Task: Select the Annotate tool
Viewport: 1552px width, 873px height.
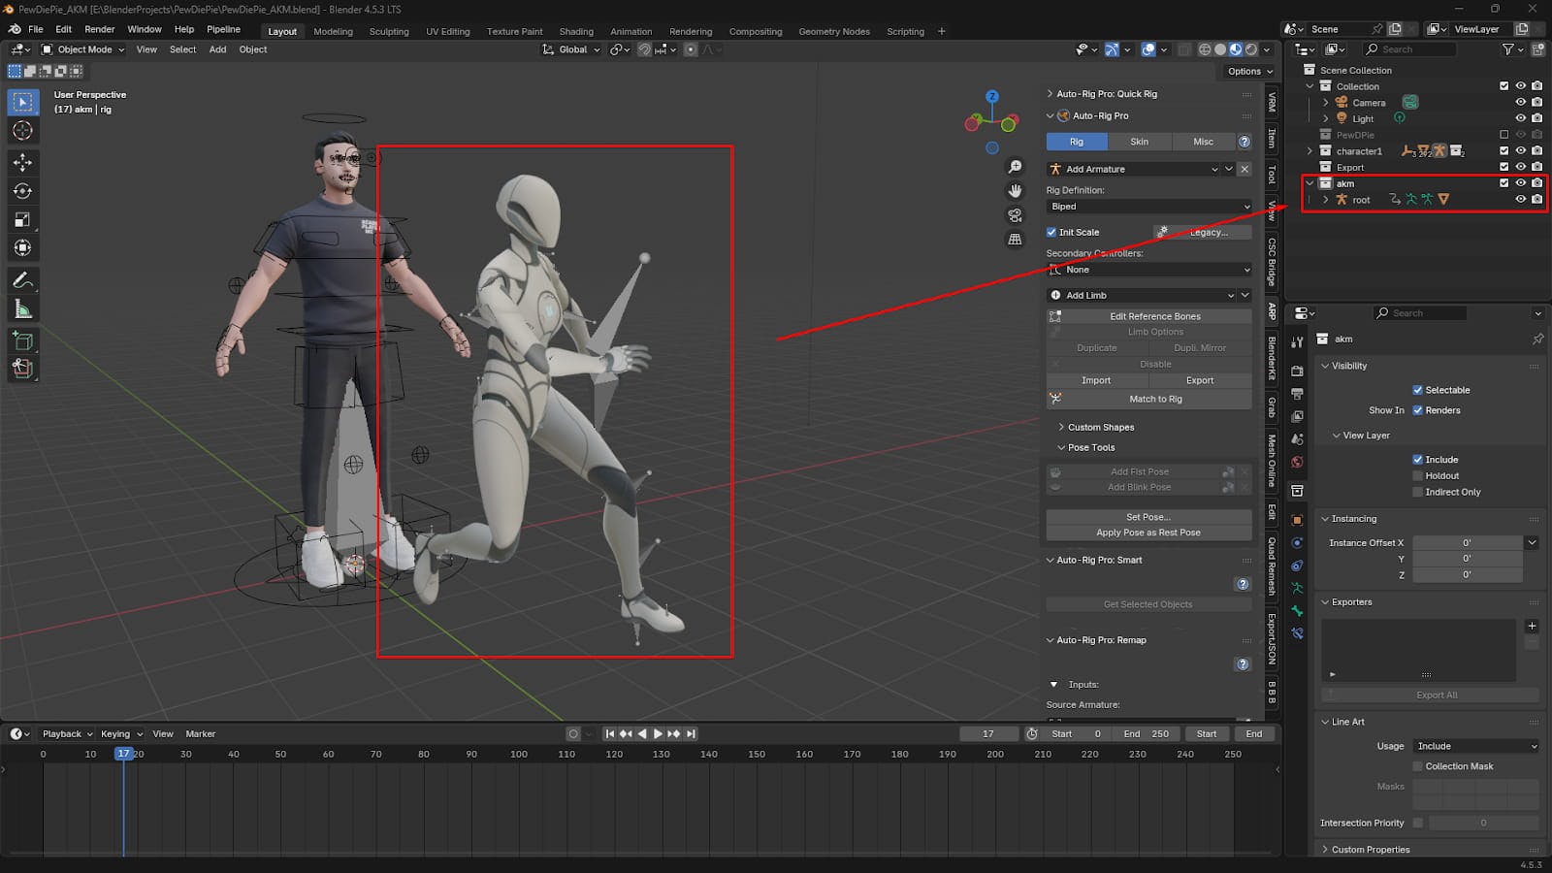Action: [x=22, y=280]
